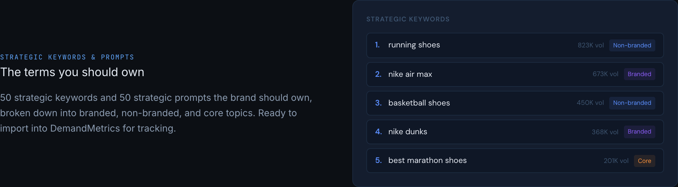Screen dimensions: 678x187
Task: Click the 368K vol search volume
Action: [605, 132]
